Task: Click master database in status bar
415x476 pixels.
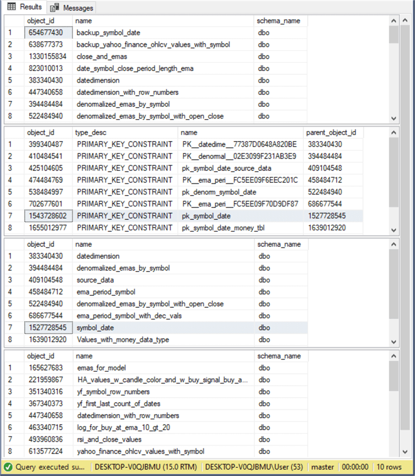Action: point(323,467)
